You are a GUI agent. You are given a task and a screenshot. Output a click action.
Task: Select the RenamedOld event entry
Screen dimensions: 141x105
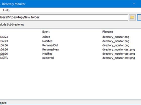pos(70,45)
